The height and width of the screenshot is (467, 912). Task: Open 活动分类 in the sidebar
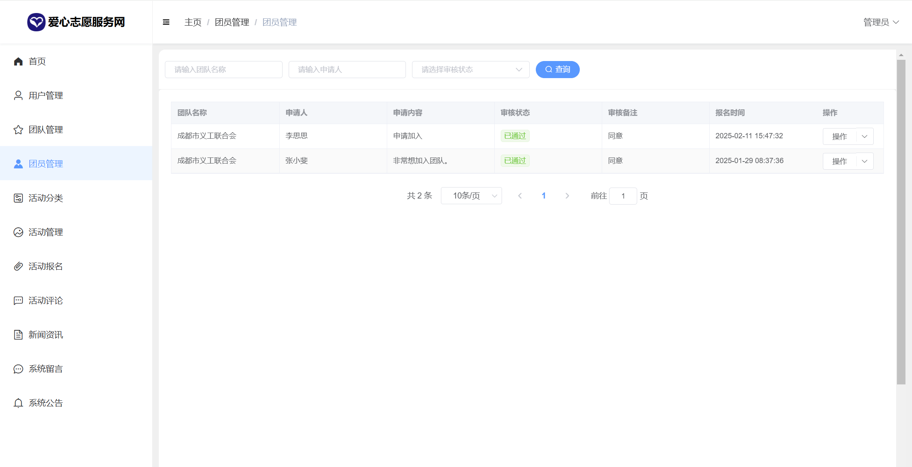(46, 198)
